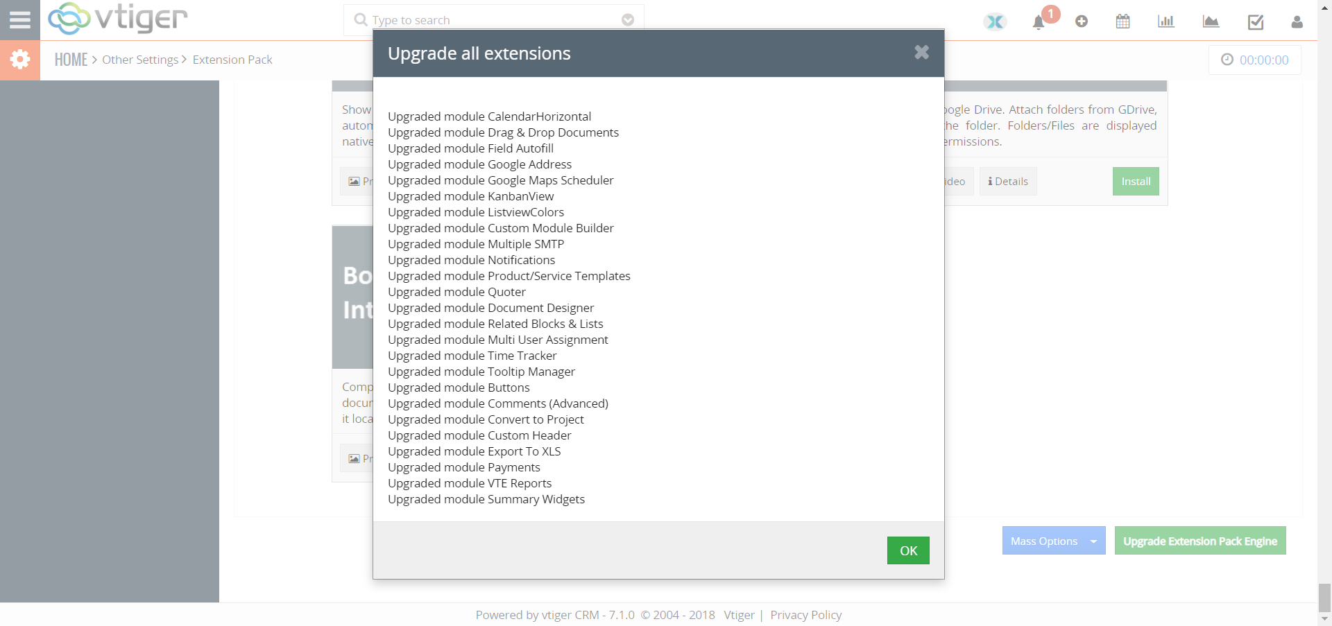This screenshot has width=1332, height=626.
Task: Close the Upgrade all extensions dialog
Action: pyautogui.click(x=921, y=52)
